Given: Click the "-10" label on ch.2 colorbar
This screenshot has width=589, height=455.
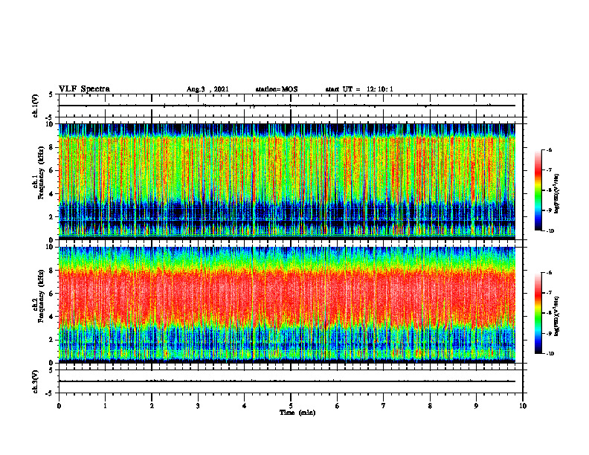Looking at the screenshot, I should [550, 354].
